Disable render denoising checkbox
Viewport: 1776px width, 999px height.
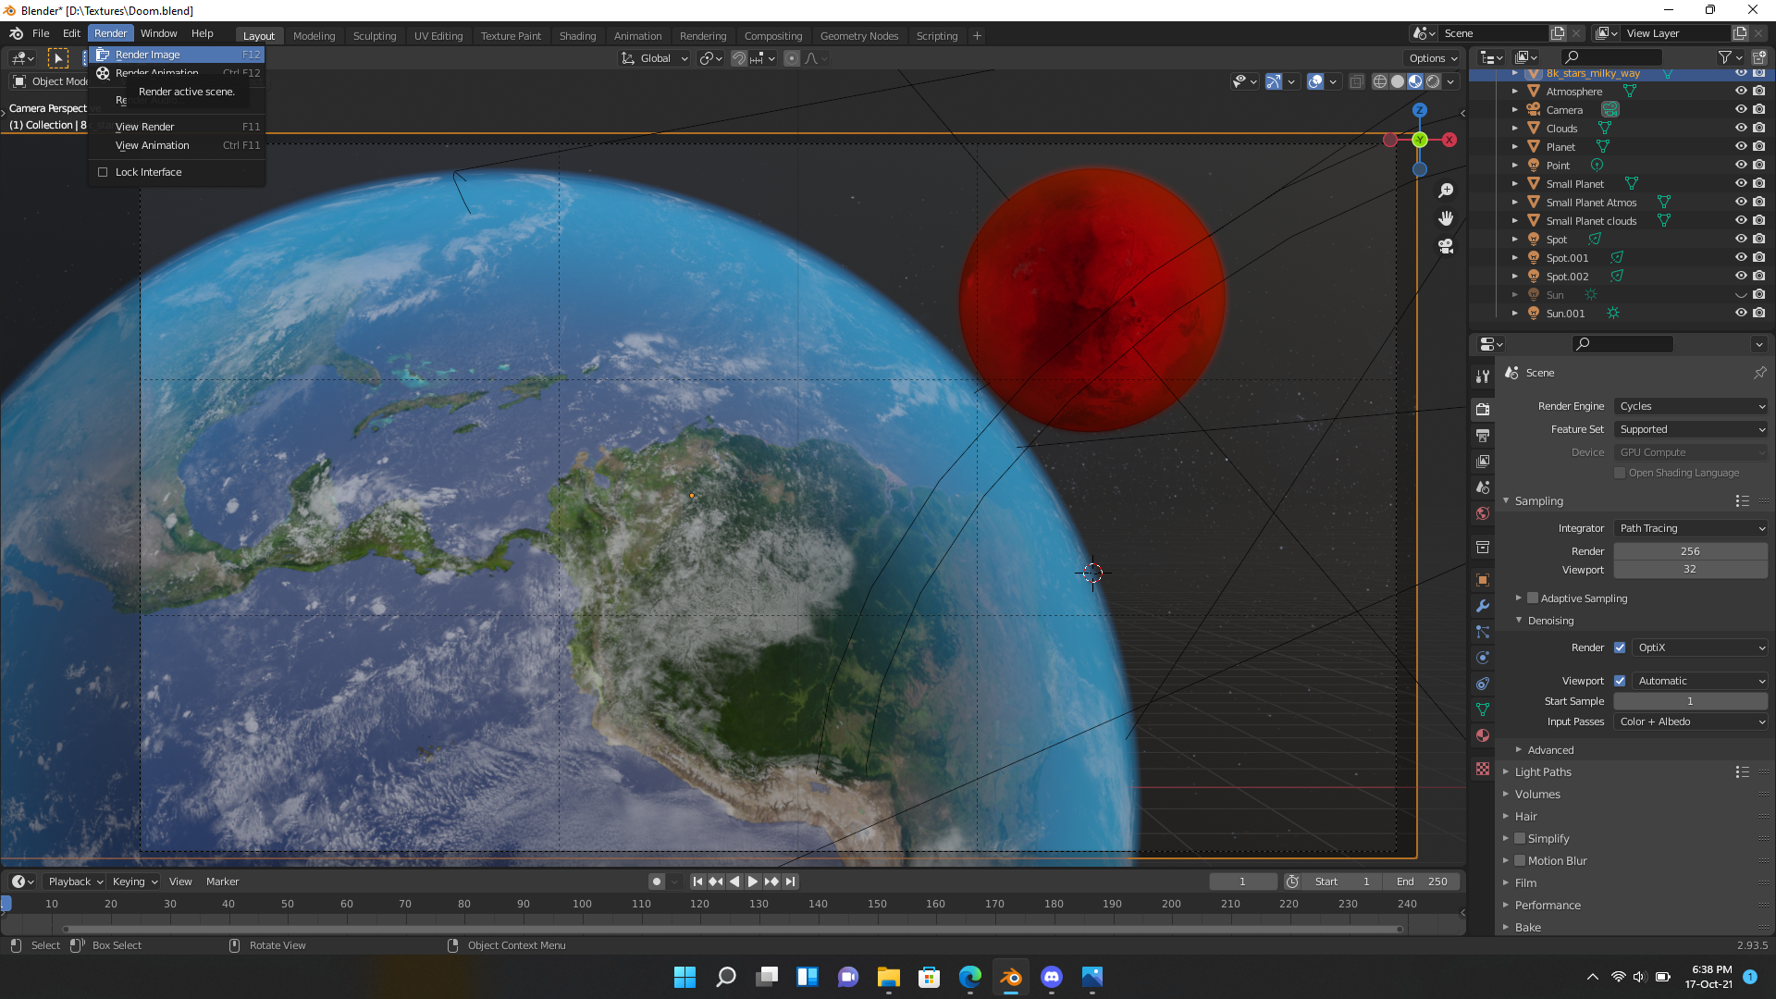coord(1620,647)
